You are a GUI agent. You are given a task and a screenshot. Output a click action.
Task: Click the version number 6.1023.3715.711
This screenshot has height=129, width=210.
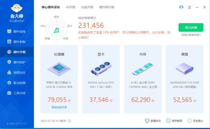pos(17,124)
